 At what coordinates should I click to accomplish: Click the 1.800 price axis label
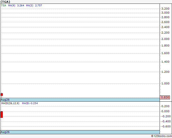[x=165, y=45]
